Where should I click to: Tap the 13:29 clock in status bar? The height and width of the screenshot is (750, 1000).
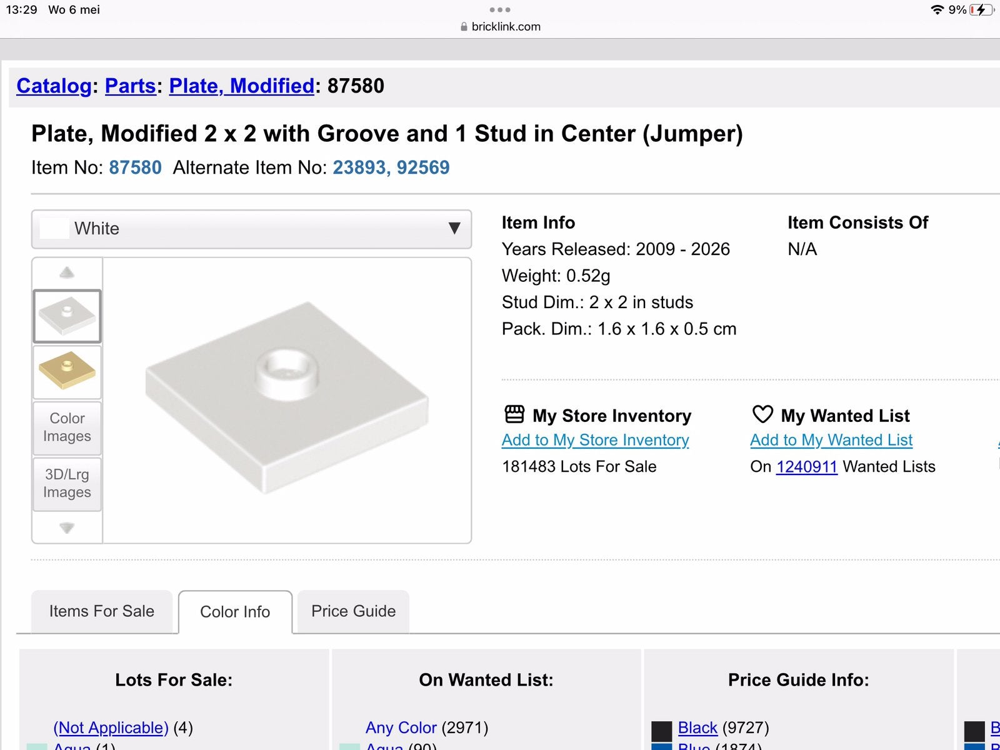(x=22, y=10)
